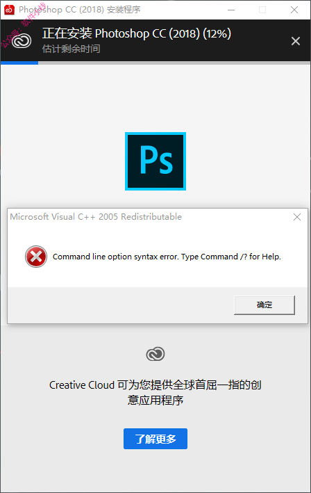This screenshot has height=493, width=311.
Task: Click the Photoshop Ps application icon
Action: (155, 161)
